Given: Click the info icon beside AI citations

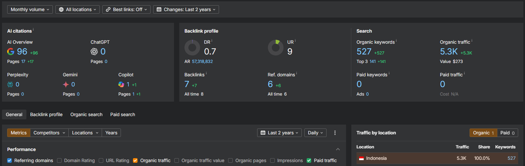Looking at the screenshot, I should point(33,30).
